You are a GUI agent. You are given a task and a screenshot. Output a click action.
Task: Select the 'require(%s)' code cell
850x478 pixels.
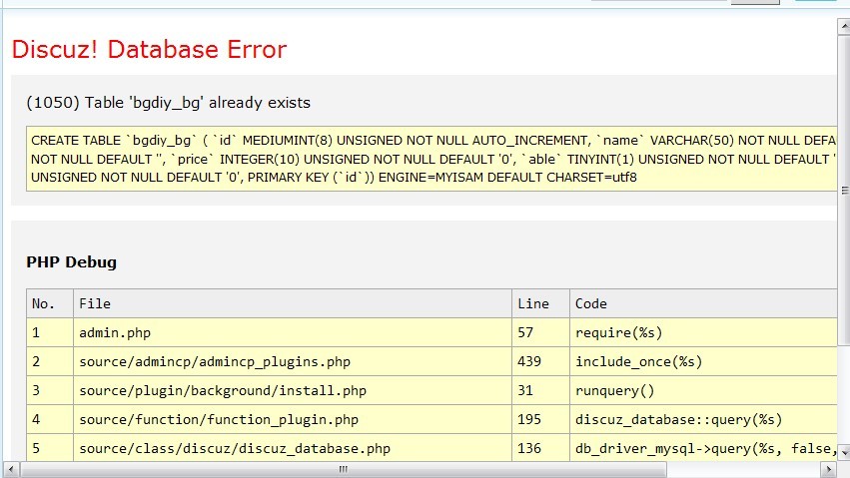click(703, 332)
